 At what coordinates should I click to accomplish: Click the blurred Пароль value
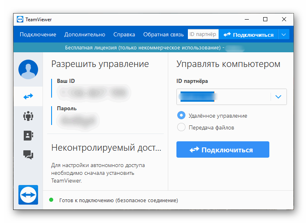(x=78, y=120)
